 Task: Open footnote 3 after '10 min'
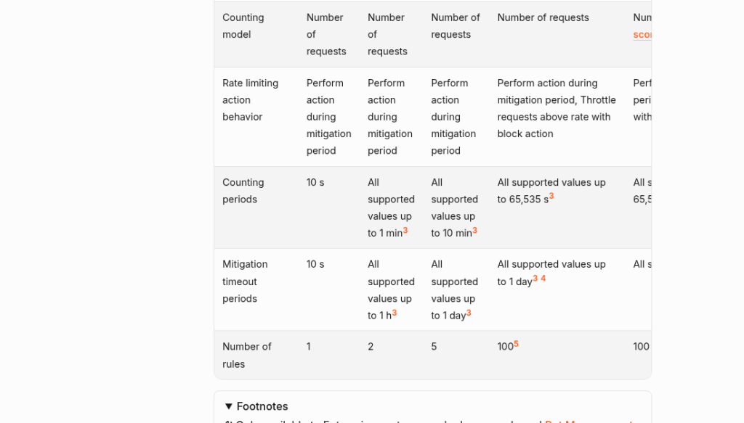pos(474,230)
